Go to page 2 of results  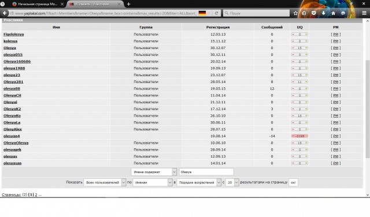[36, 194]
